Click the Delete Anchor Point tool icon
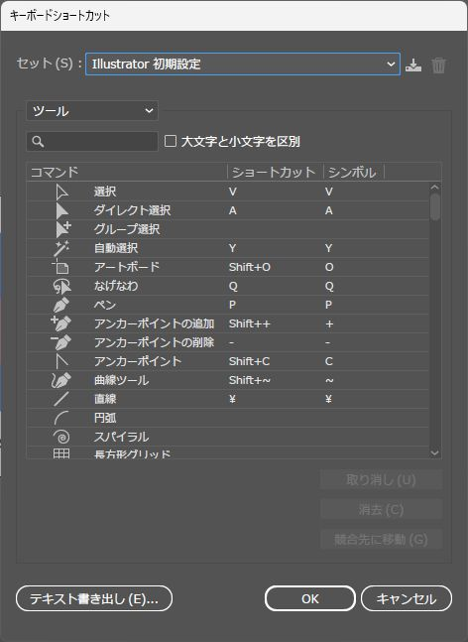This screenshot has width=468, height=642. click(60, 342)
